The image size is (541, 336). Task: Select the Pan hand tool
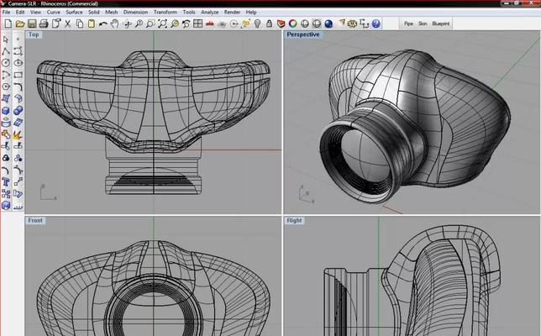click(114, 24)
